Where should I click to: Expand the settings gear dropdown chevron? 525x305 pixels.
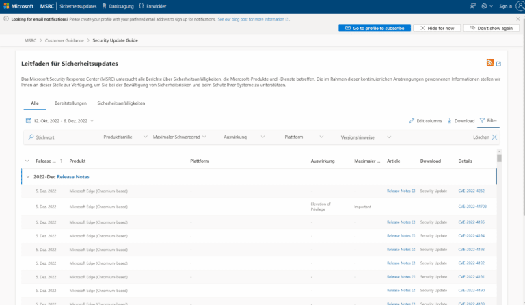pos(492,6)
